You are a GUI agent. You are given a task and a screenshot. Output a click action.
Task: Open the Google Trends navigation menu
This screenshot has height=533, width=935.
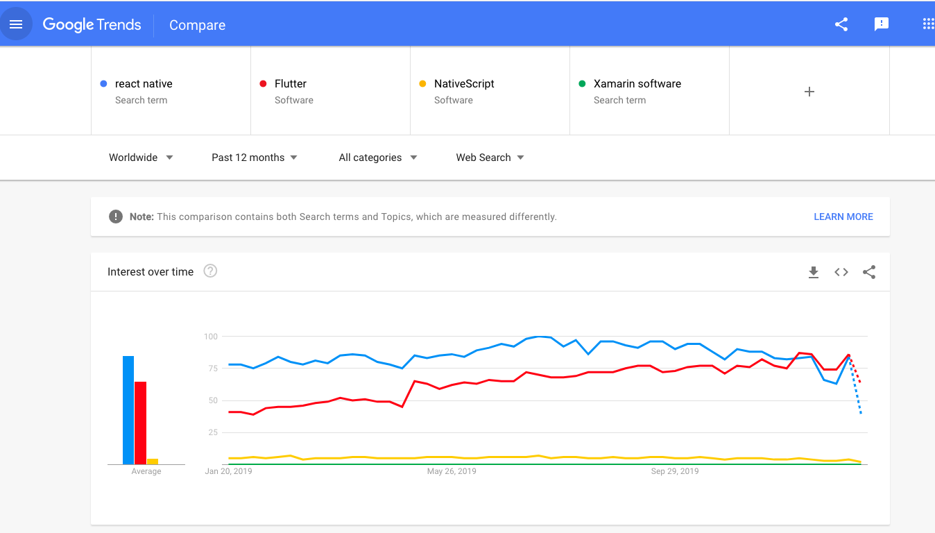[x=17, y=24]
